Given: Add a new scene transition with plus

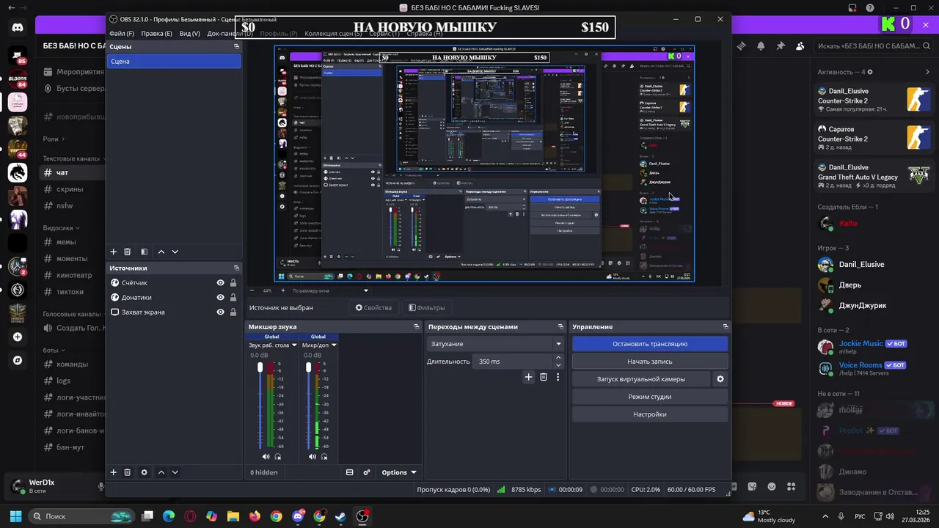Looking at the screenshot, I should click(x=528, y=377).
